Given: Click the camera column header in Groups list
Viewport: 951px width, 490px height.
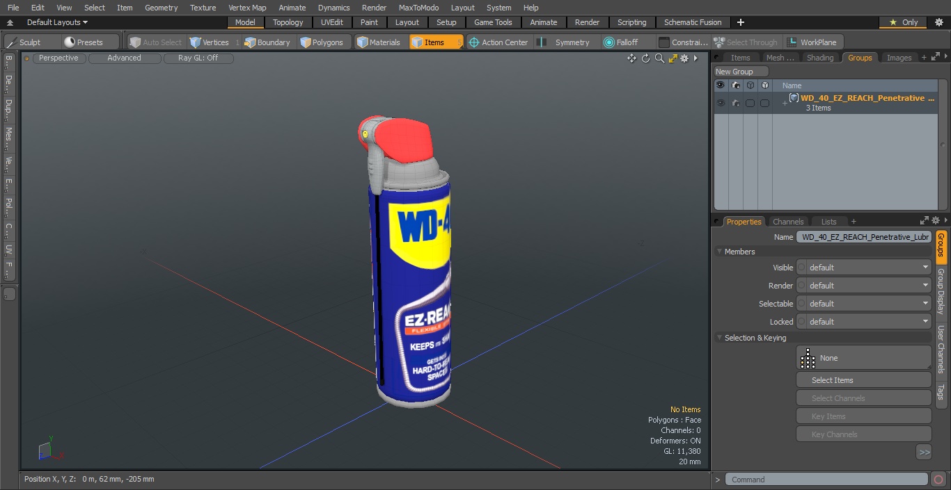Looking at the screenshot, I should 735,85.
